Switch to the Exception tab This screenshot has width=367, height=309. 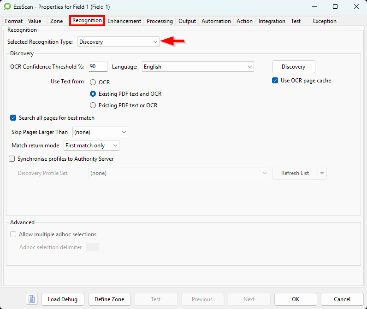click(325, 21)
